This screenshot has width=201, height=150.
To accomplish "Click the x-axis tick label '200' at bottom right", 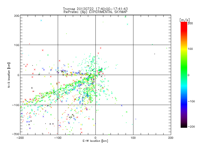I will pos(171,138).
